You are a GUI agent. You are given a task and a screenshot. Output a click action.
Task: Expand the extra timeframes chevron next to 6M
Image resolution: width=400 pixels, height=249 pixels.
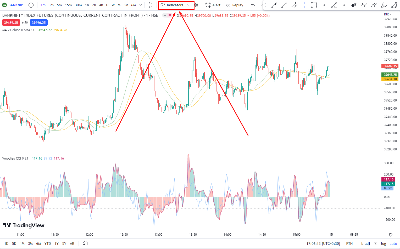141,5
